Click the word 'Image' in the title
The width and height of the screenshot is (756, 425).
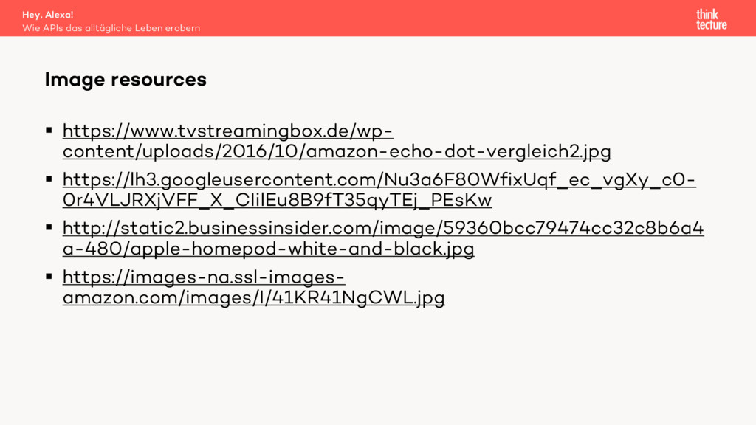[75, 80]
